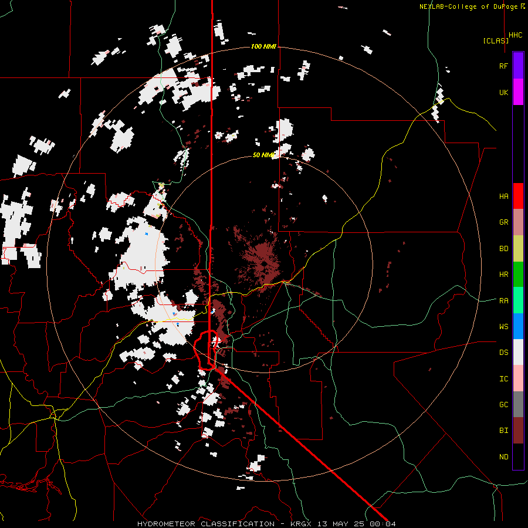Screen dimensions: 528x528
Task: Select the BD yellow legend swatch
Action: pos(518,249)
